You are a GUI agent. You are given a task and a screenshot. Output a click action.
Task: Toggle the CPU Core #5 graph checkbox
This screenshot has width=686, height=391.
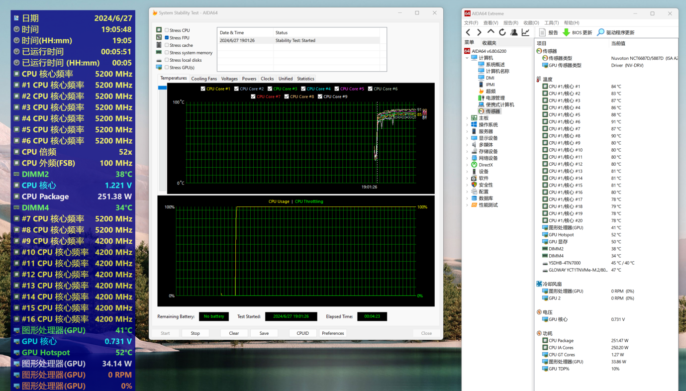pyautogui.click(x=337, y=89)
